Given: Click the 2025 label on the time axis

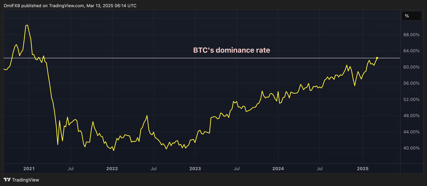Looking at the screenshot, I should pyautogui.click(x=363, y=169).
